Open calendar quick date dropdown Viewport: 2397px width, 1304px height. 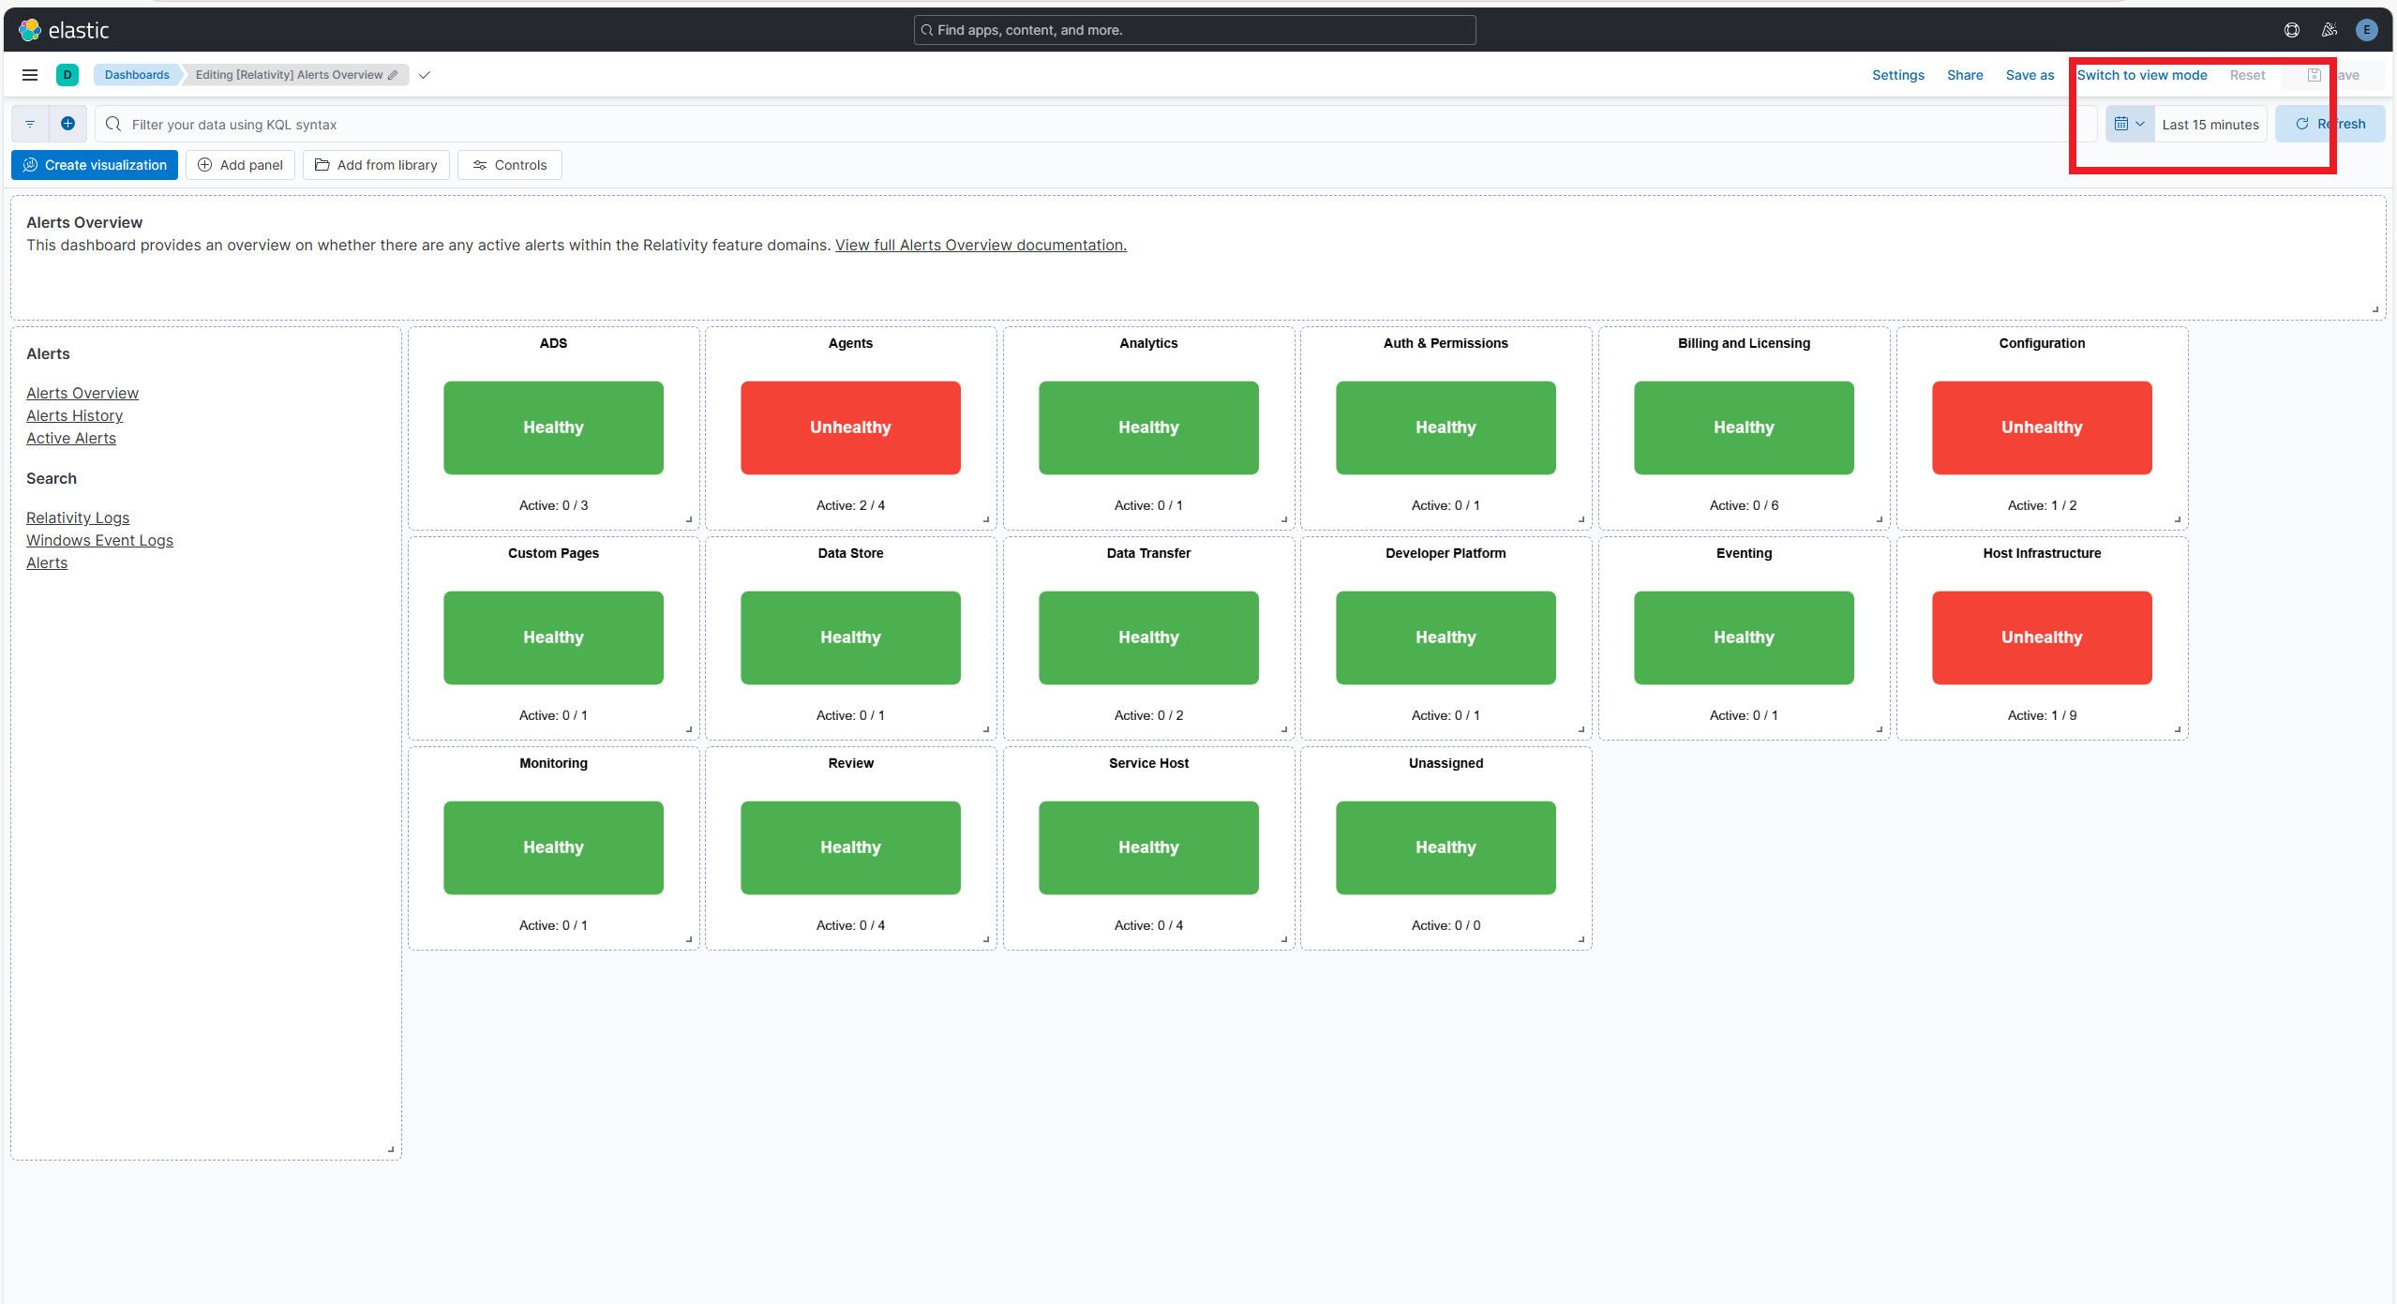click(x=2129, y=124)
